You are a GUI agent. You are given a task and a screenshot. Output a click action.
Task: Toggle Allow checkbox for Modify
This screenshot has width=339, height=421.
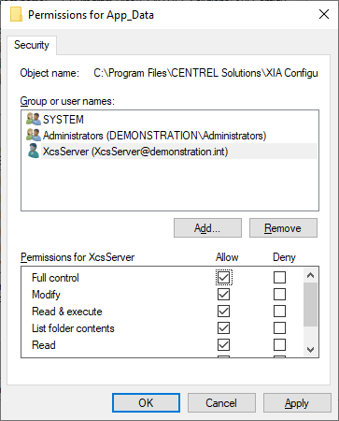pyautogui.click(x=223, y=294)
